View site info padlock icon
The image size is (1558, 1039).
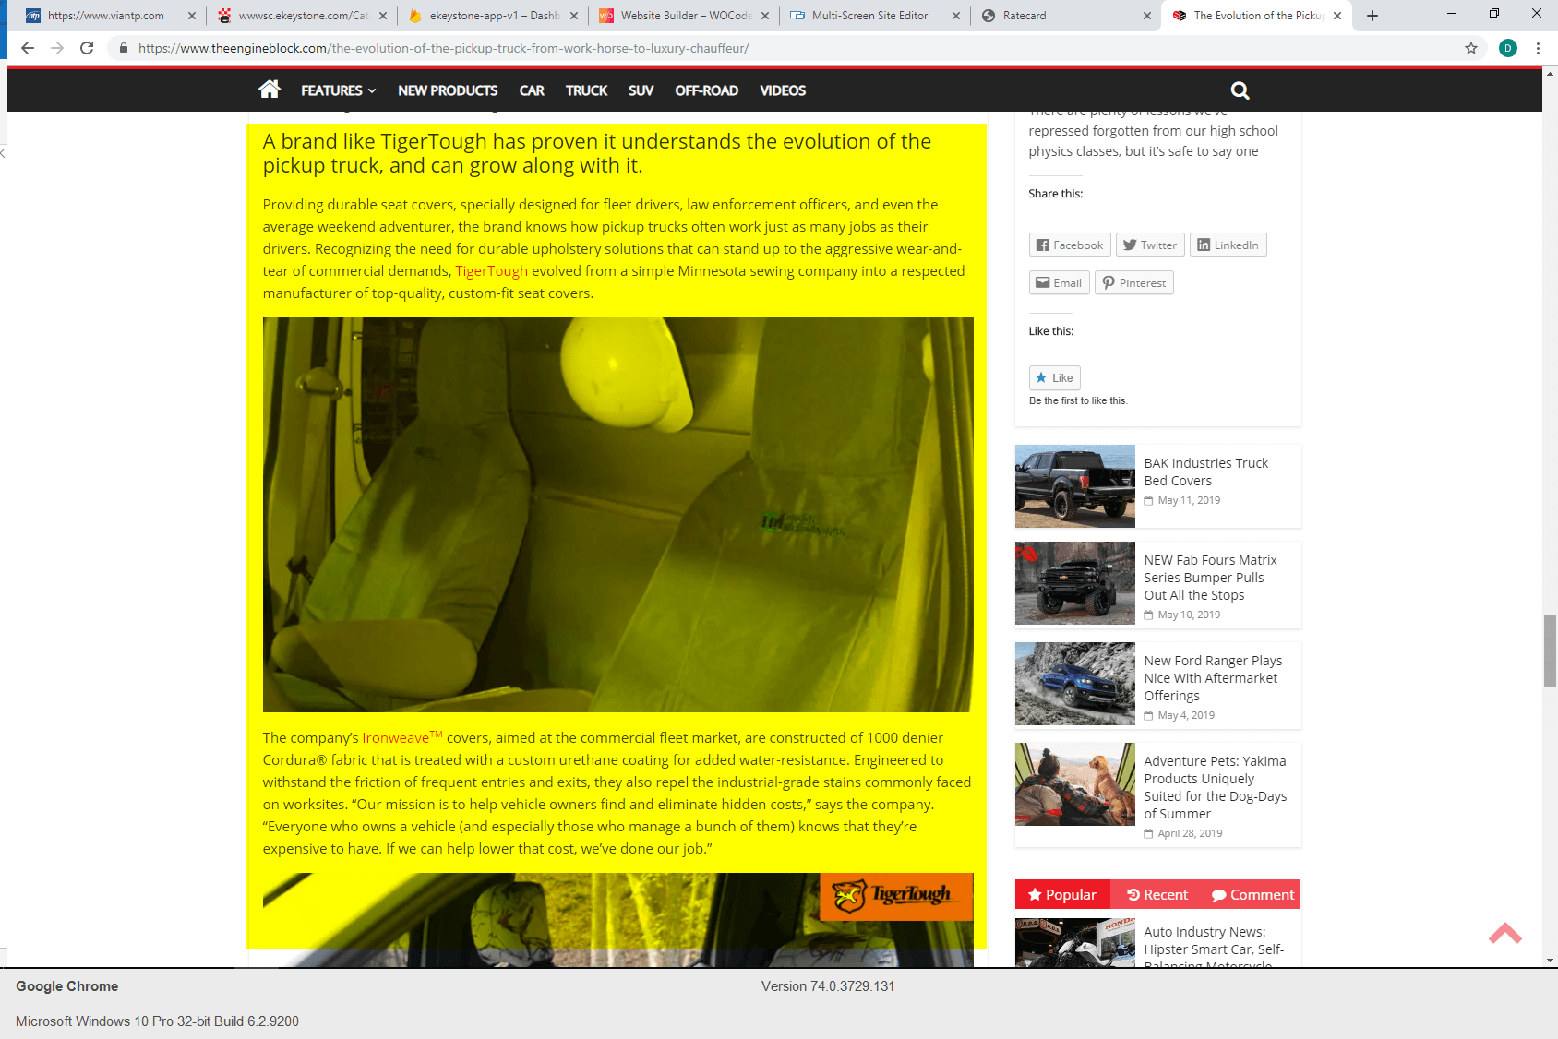(123, 48)
